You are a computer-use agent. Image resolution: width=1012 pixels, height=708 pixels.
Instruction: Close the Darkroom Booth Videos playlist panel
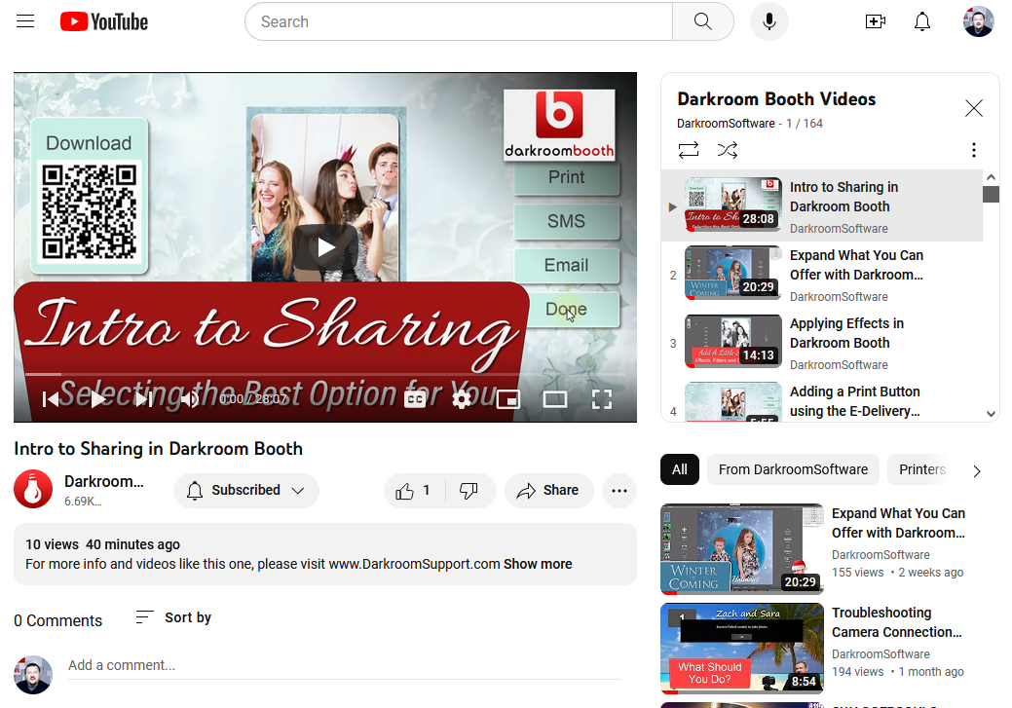tap(974, 108)
